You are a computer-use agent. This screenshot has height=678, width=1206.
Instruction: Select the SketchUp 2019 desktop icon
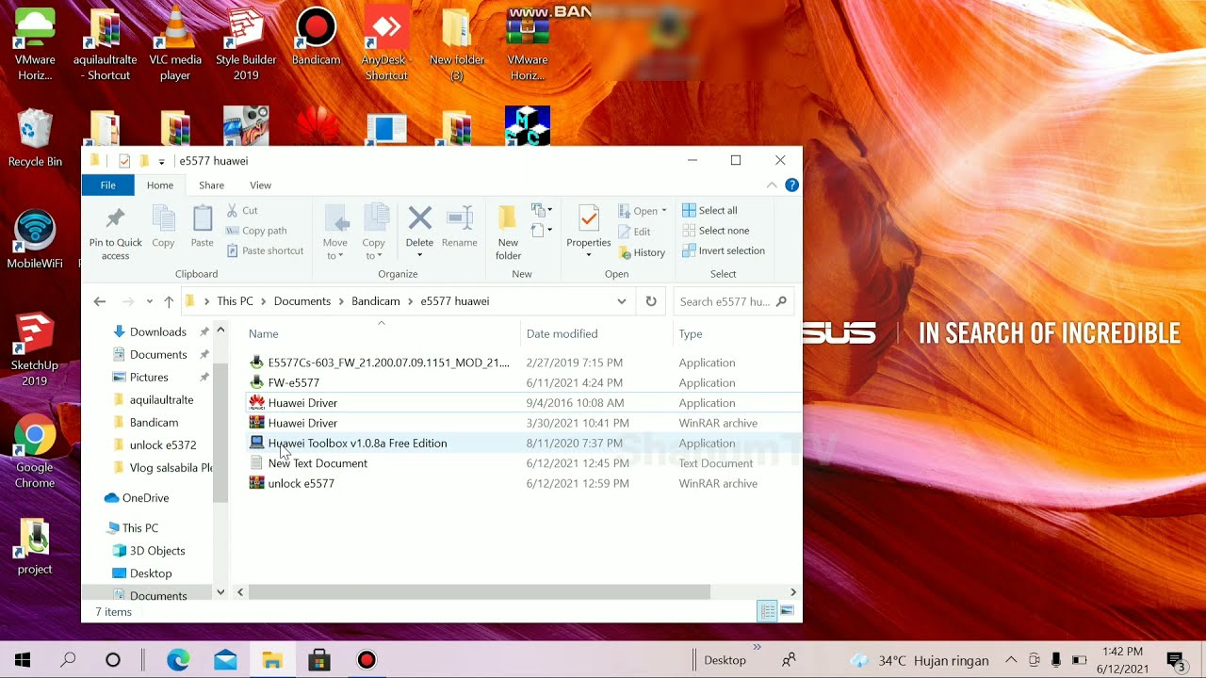35,348
